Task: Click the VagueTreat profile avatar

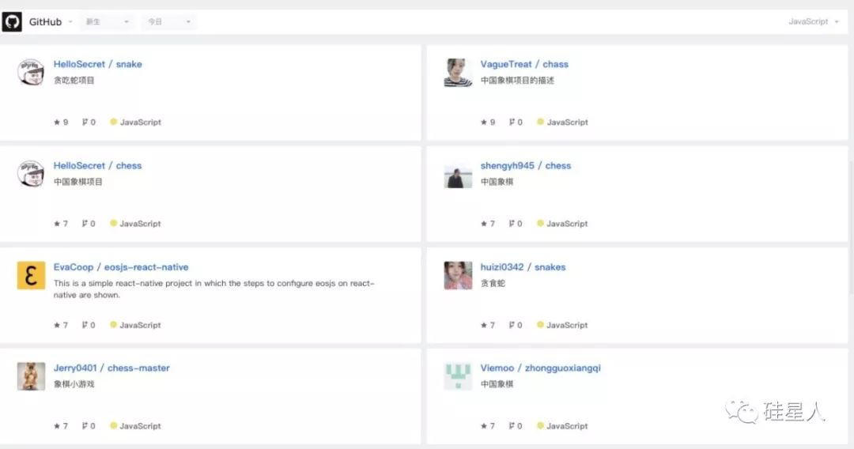Action: 458,73
